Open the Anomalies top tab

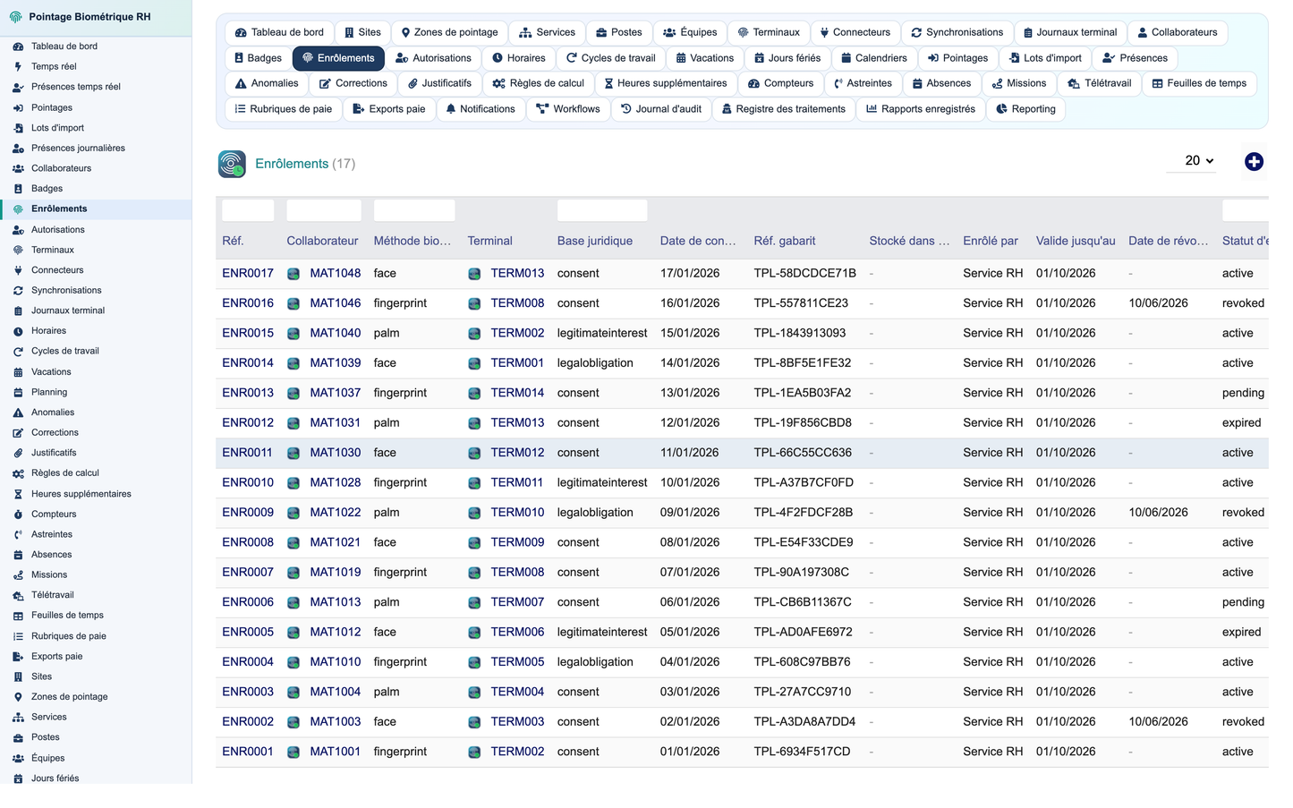pyautogui.click(x=267, y=83)
